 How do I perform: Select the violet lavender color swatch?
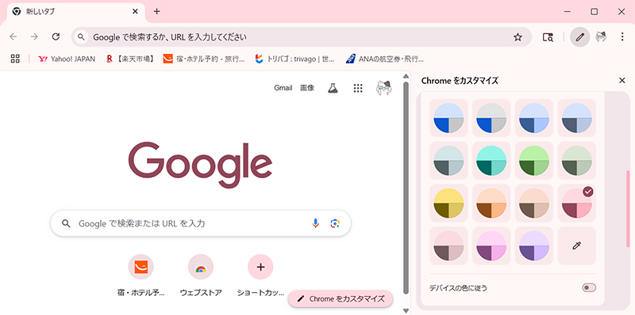click(533, 245)
